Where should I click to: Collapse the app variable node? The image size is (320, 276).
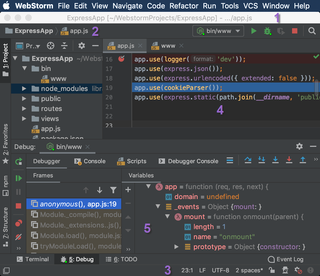(x=148, y=186)
